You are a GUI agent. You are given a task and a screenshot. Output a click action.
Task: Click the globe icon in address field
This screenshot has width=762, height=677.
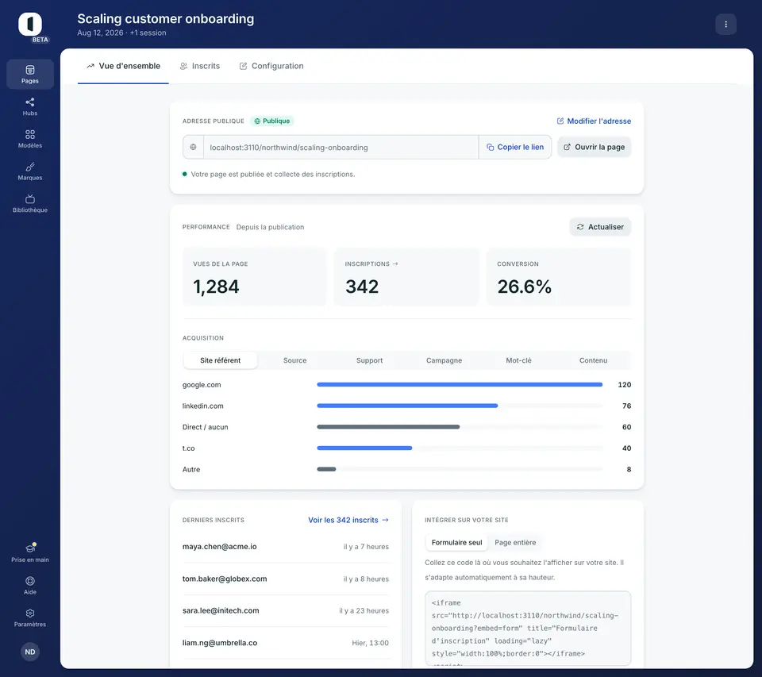[x=194, y=148]
